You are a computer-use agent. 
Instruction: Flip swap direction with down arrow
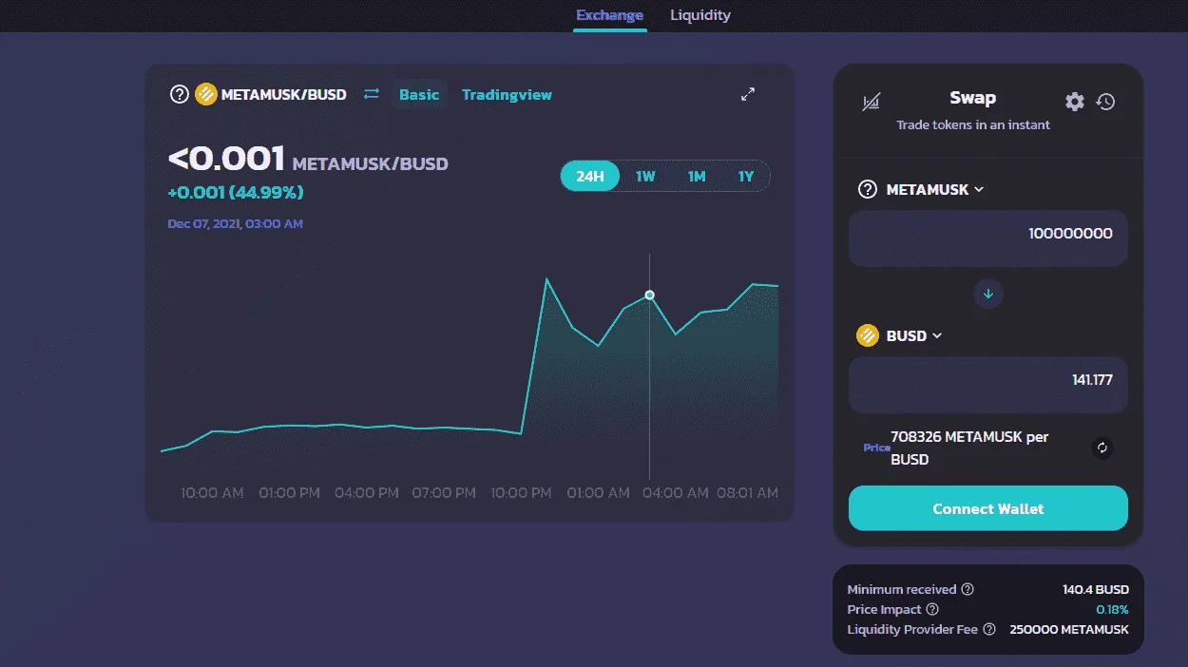pos(988,294)
